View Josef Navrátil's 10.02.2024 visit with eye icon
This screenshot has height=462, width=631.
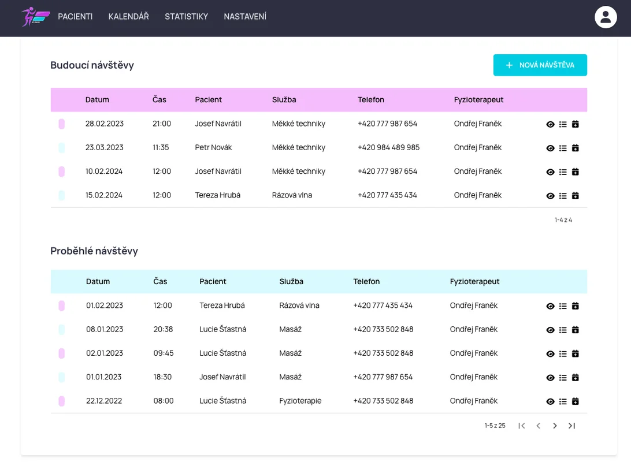(x=550, y=172)
